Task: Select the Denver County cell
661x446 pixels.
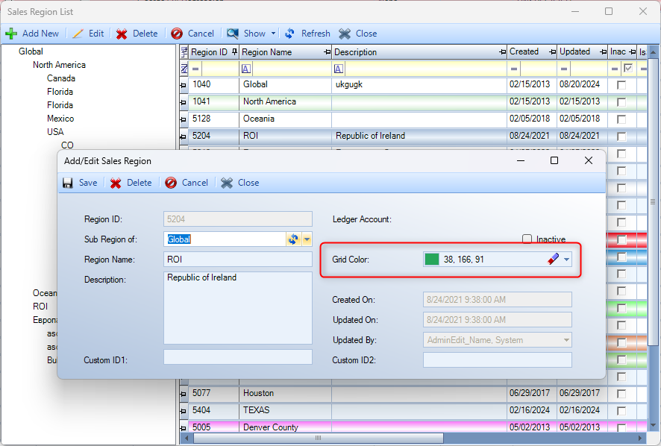Action: coord(286,427)
